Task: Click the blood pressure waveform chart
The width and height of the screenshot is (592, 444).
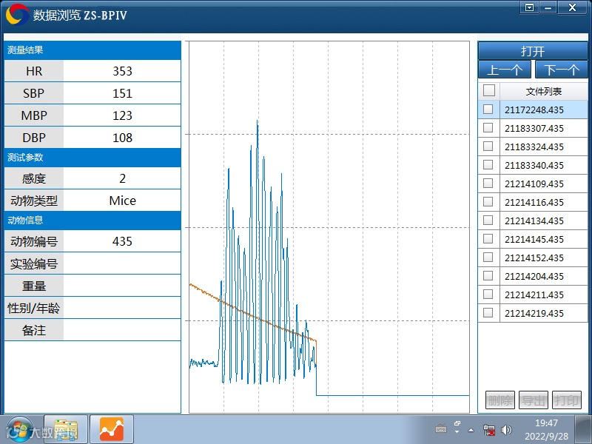Action: pos(329,227)
